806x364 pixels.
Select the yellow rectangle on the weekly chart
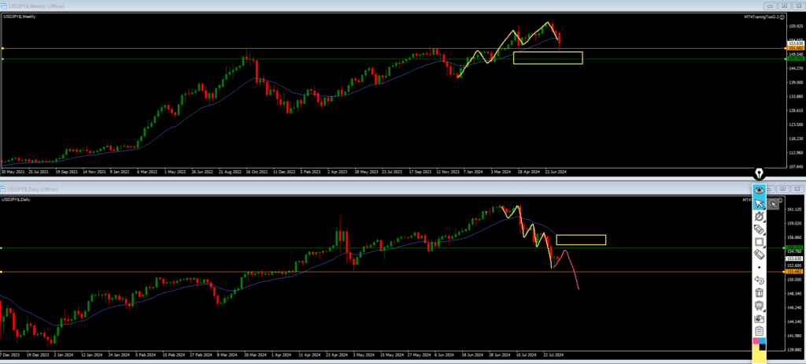[547, 58]
